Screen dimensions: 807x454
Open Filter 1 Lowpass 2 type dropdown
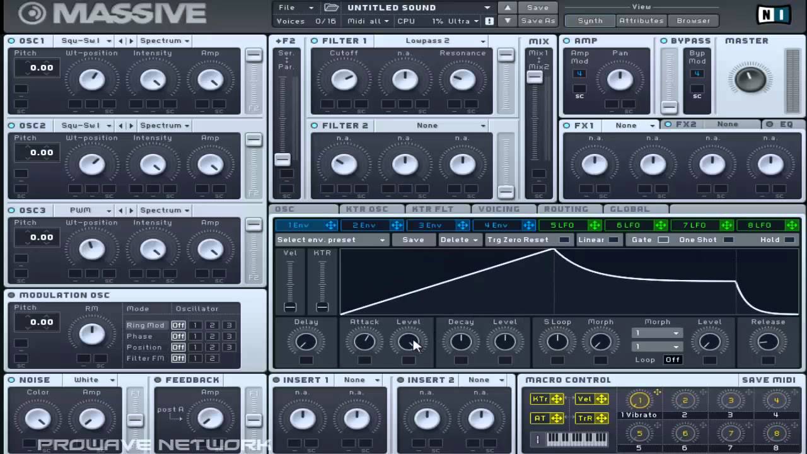pyautogui.click(x=431, y=40)
